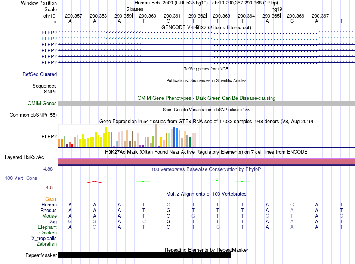The image size is (355, 264).
Task: Open 'RefSeq genes from NCBI' track title
Action: (x=206, y=69)
